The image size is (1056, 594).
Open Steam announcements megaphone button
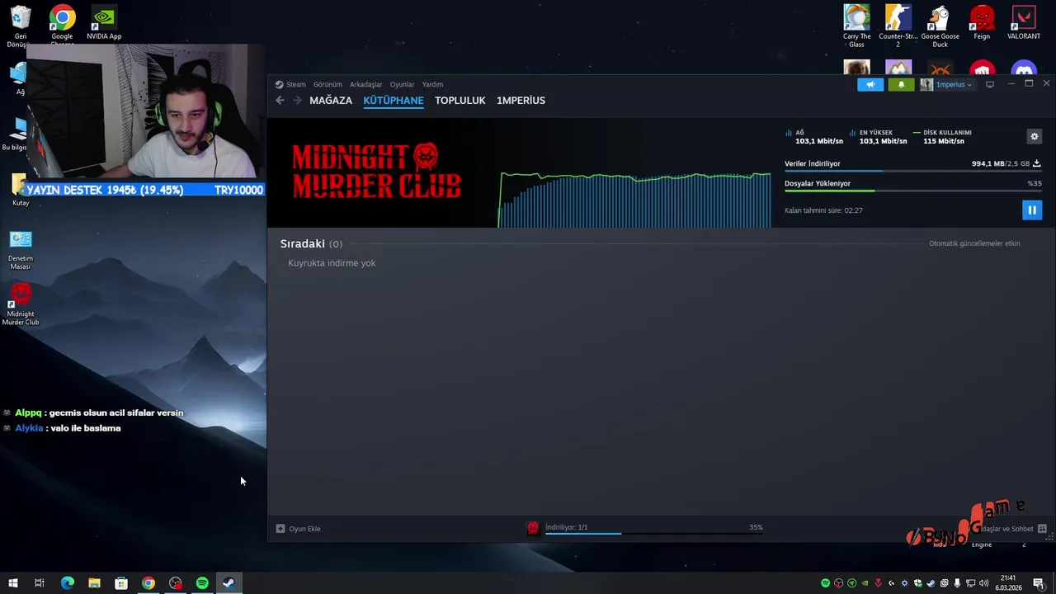(x=870, y=84)
